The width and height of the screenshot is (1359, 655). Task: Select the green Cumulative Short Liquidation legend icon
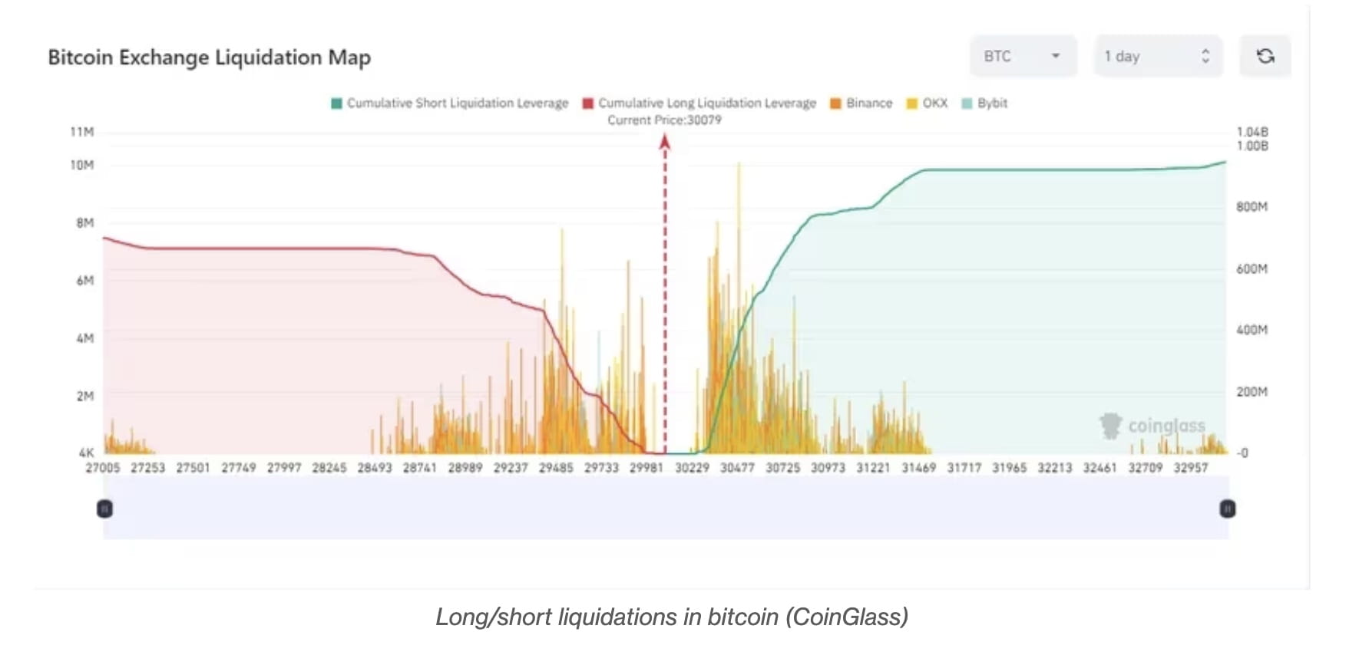336,103
